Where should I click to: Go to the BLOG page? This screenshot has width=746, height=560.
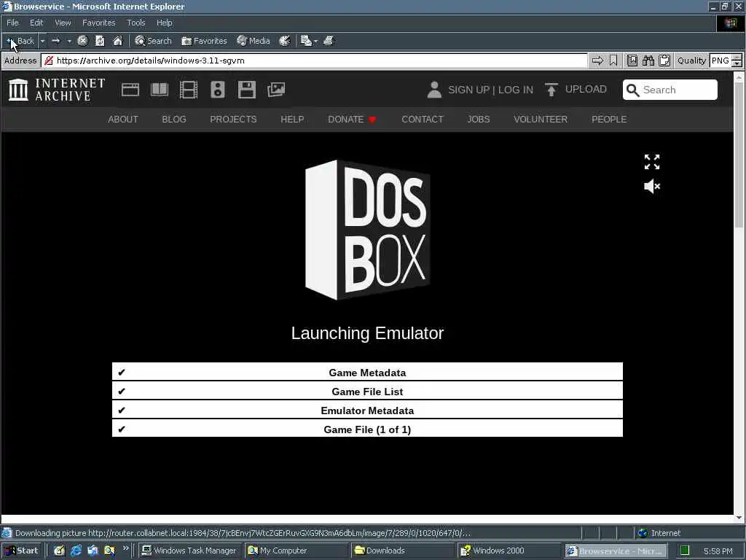pyautogui.click(x=173, y=119)
